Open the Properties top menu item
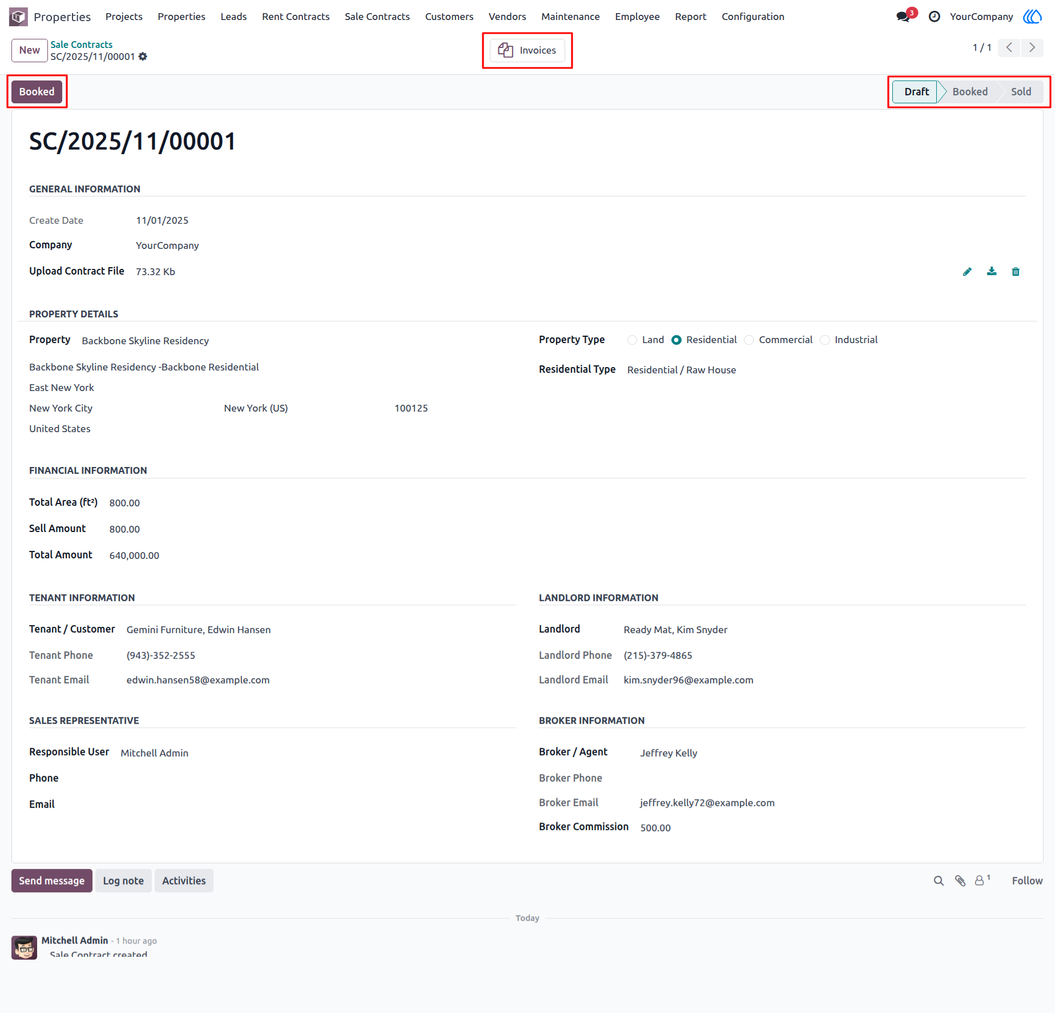Viewport: 1055px width, 1015px height. coord(182,17)
